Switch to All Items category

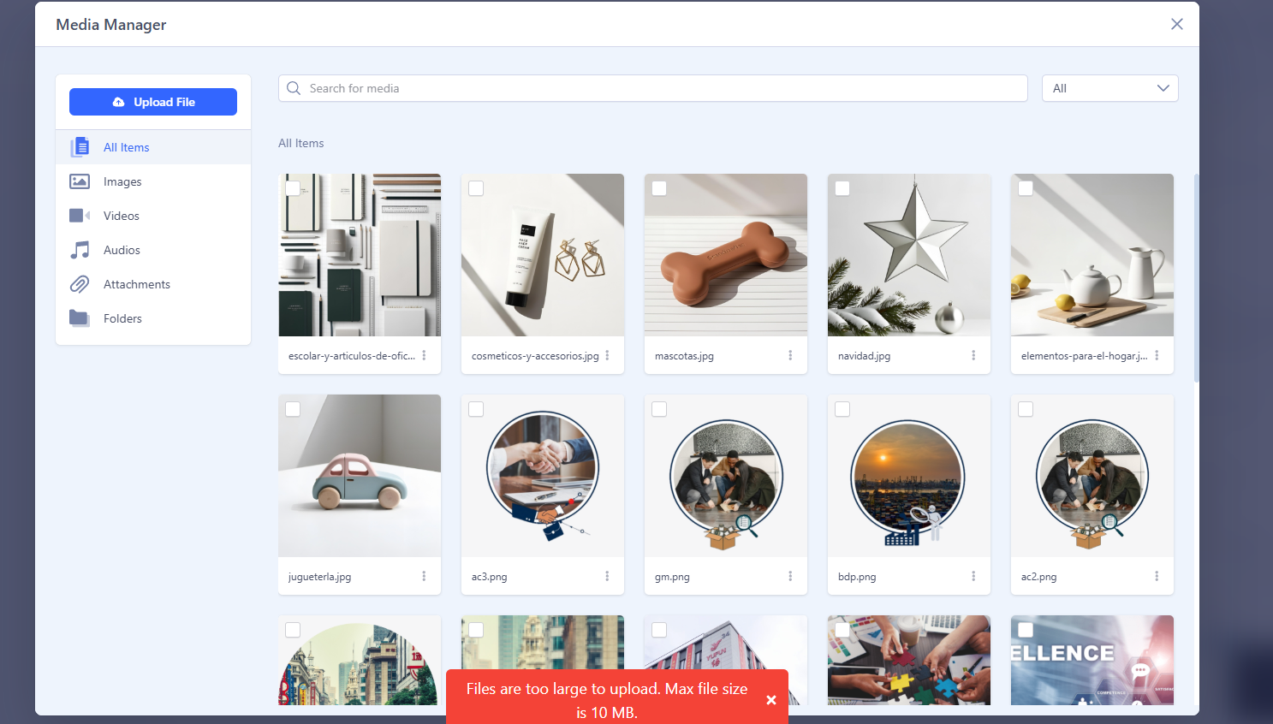point(153,147)
